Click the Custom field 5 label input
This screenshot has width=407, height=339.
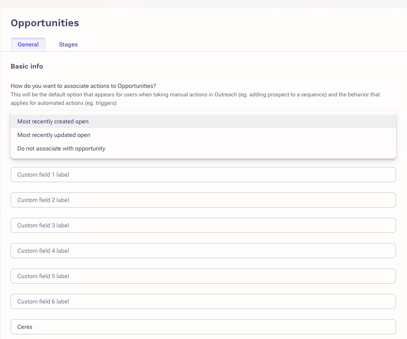(203, 276)
